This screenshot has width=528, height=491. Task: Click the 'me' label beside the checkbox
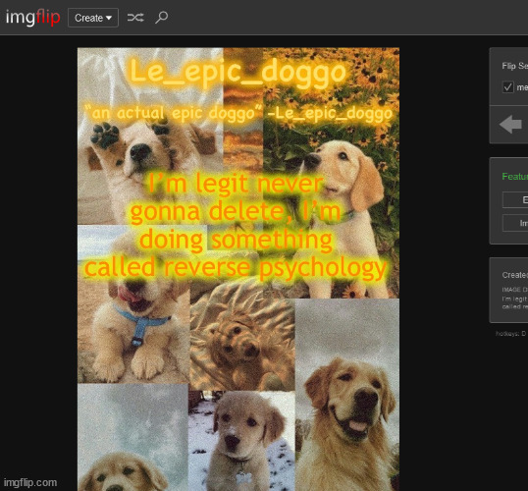[x=522, y=87]
